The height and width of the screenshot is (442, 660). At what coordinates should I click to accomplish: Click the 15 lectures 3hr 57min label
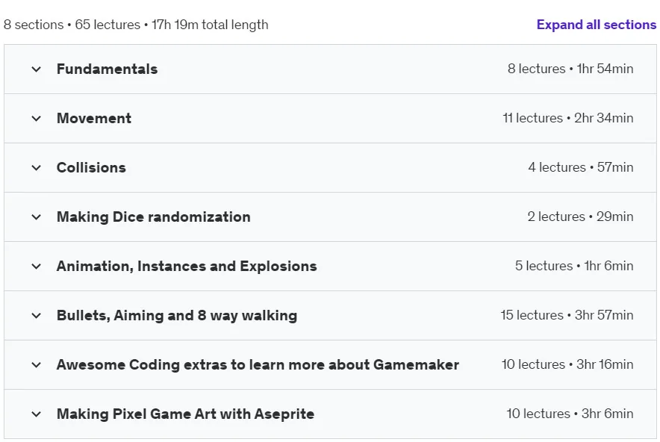tap(567, 315)
